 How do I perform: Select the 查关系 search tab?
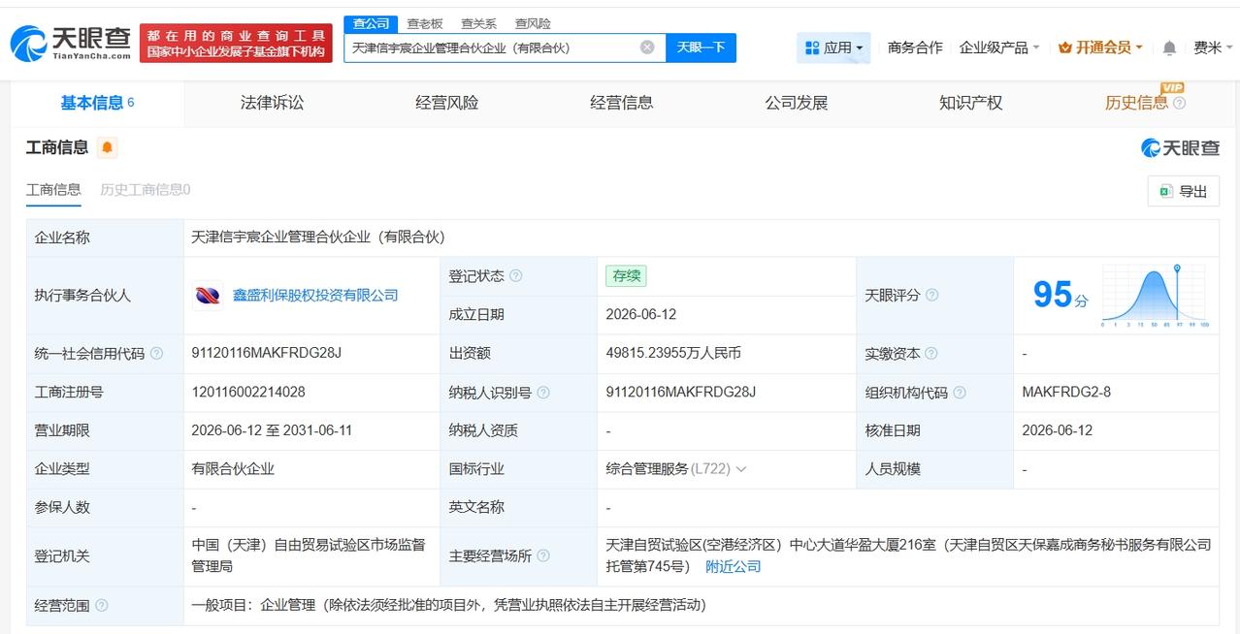point(478,23)
